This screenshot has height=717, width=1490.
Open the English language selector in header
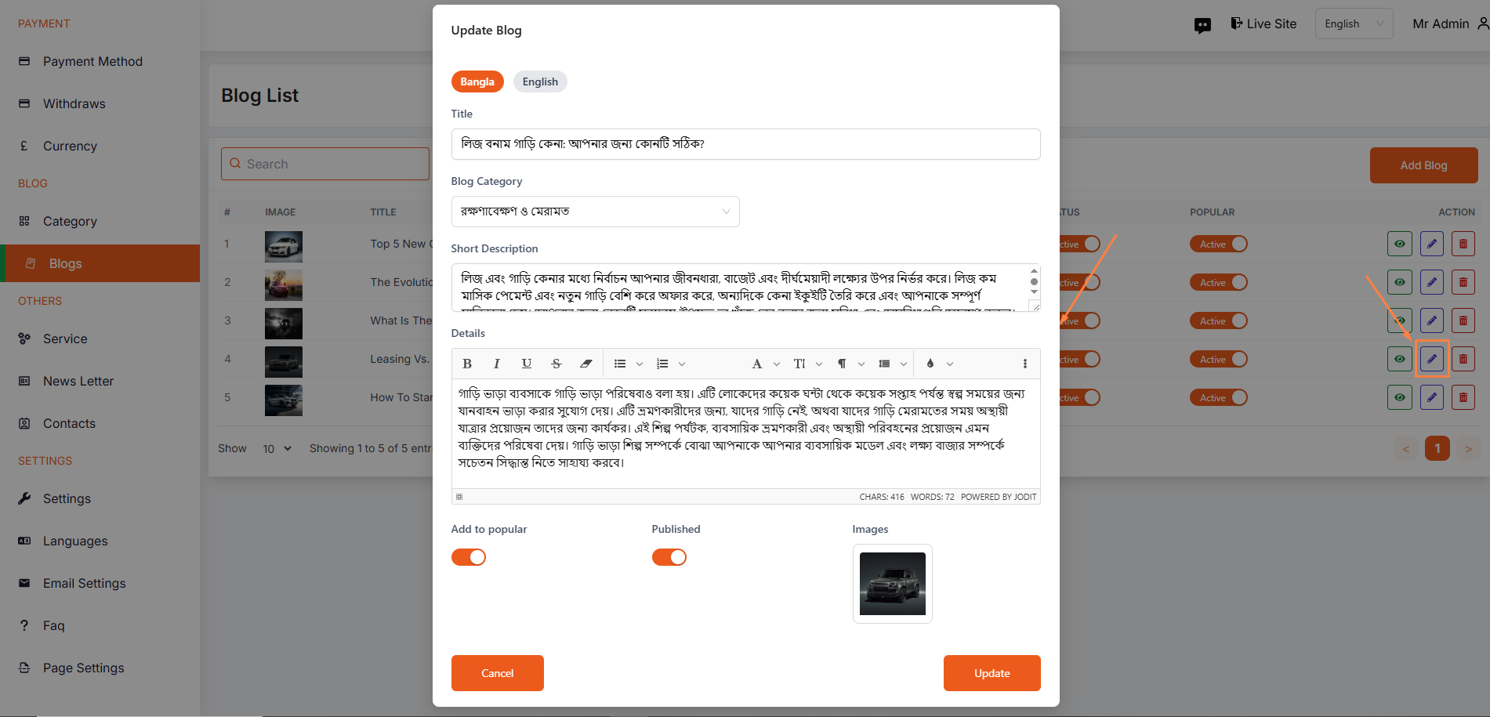click(x=1354, y=24)
